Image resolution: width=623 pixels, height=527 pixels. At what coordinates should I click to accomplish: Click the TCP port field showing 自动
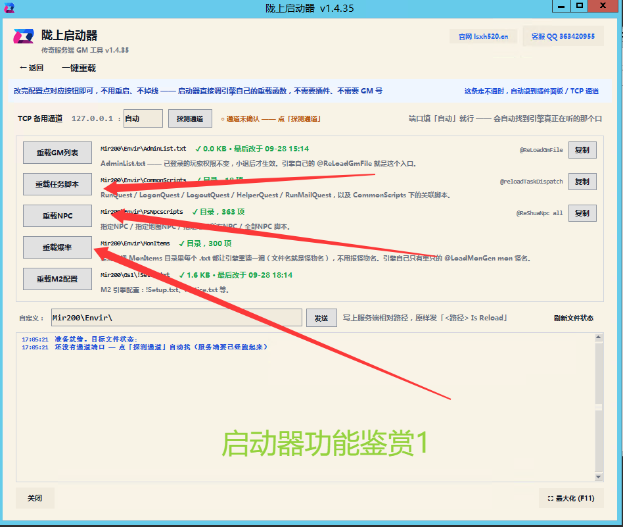143,118
